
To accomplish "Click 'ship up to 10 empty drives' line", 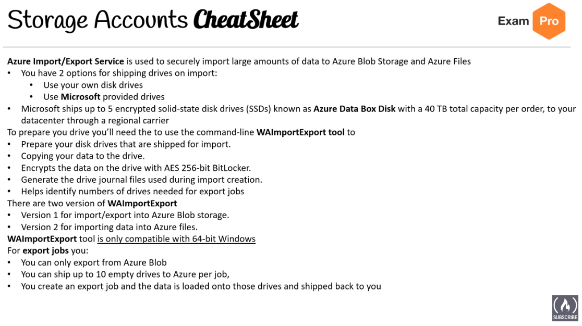I will pos(125,274).
